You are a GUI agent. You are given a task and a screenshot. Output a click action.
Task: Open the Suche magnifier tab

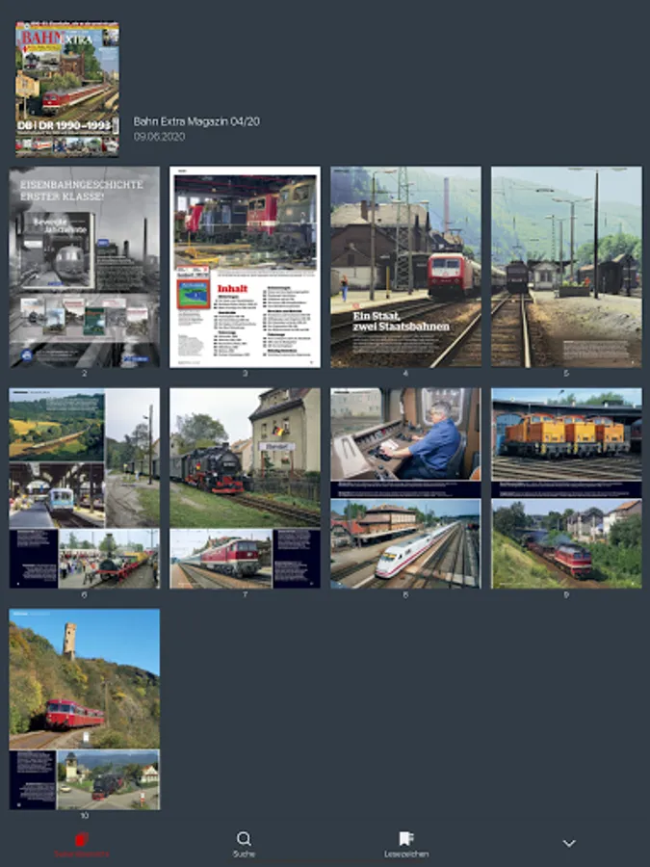point(244,844)
